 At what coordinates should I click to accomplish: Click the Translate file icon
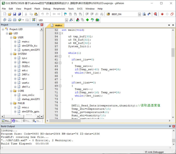click(5, 20)
